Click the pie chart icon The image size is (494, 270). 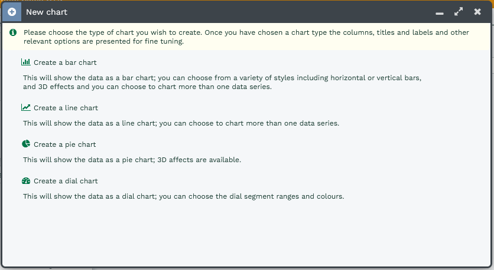pyautogui.click(x=25, y=144)
